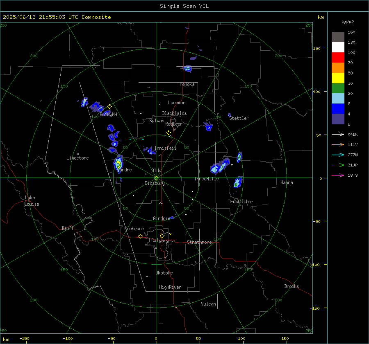Click the storm cell east of ThreeHills
The image size is (369, 344).
tap(220, 166)
